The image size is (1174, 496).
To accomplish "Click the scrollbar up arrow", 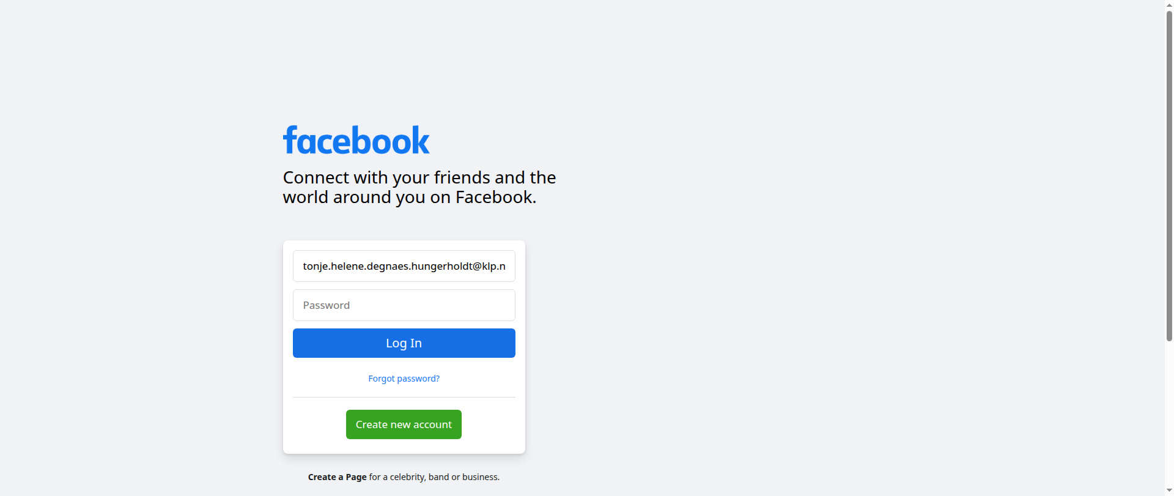I will 1169,4.
